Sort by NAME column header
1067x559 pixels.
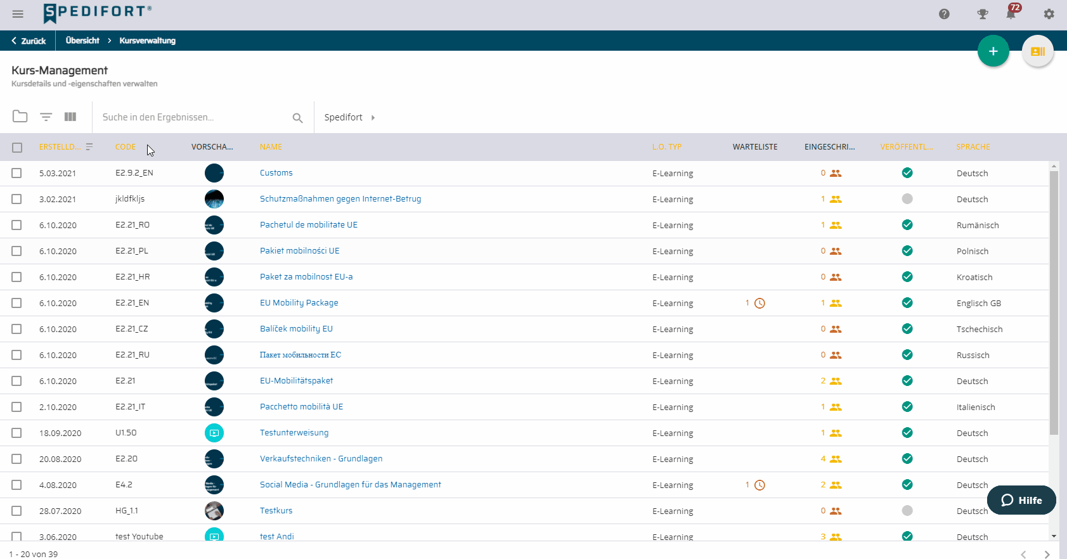click(x=271, y=147)
